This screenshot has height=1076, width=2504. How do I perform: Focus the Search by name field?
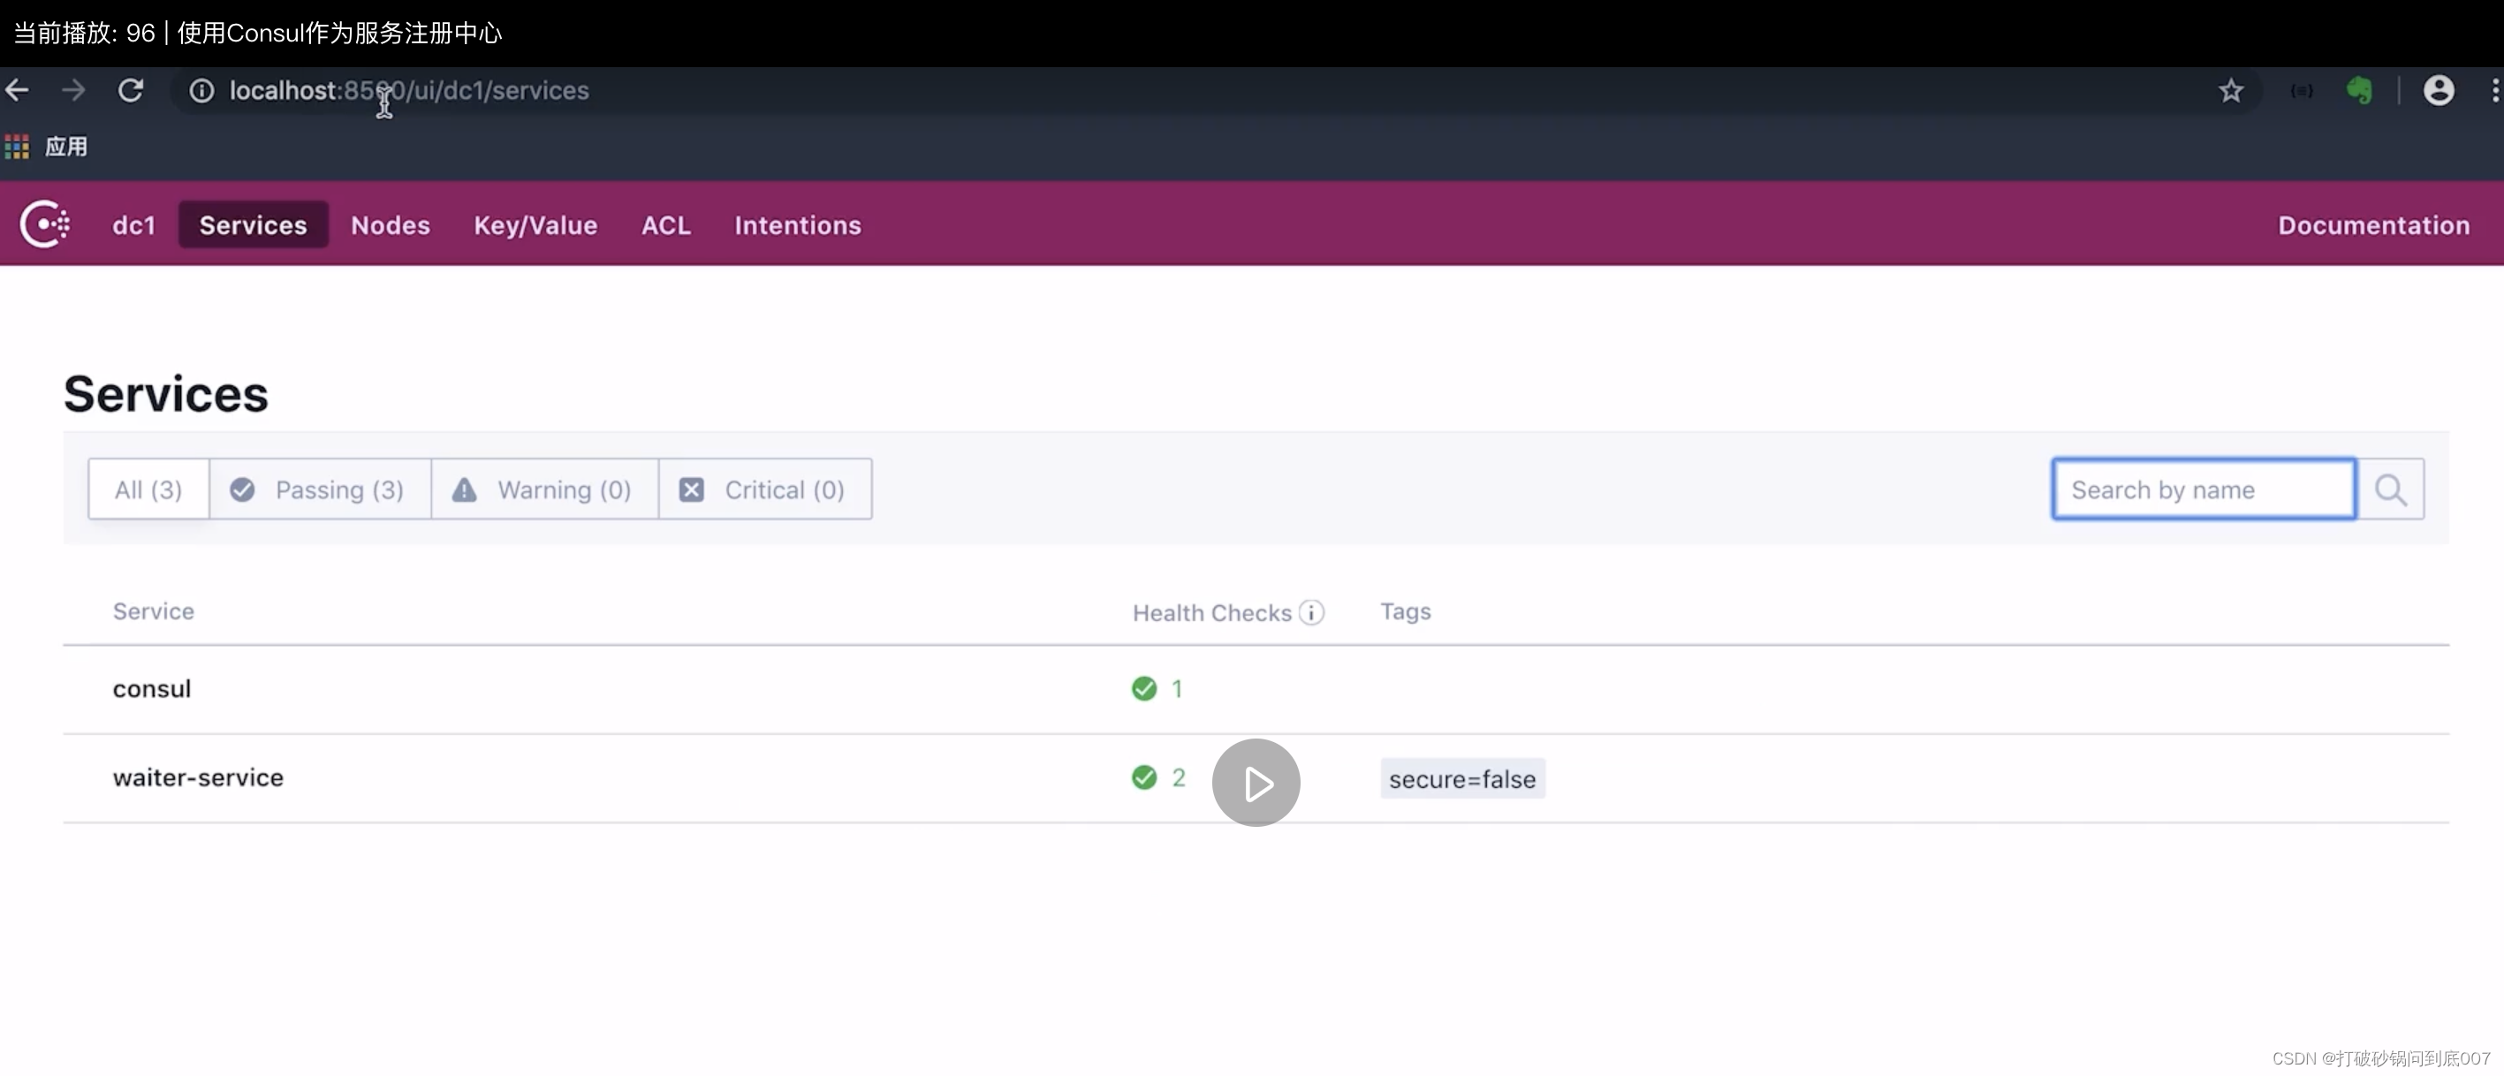tap(2204, 489)
